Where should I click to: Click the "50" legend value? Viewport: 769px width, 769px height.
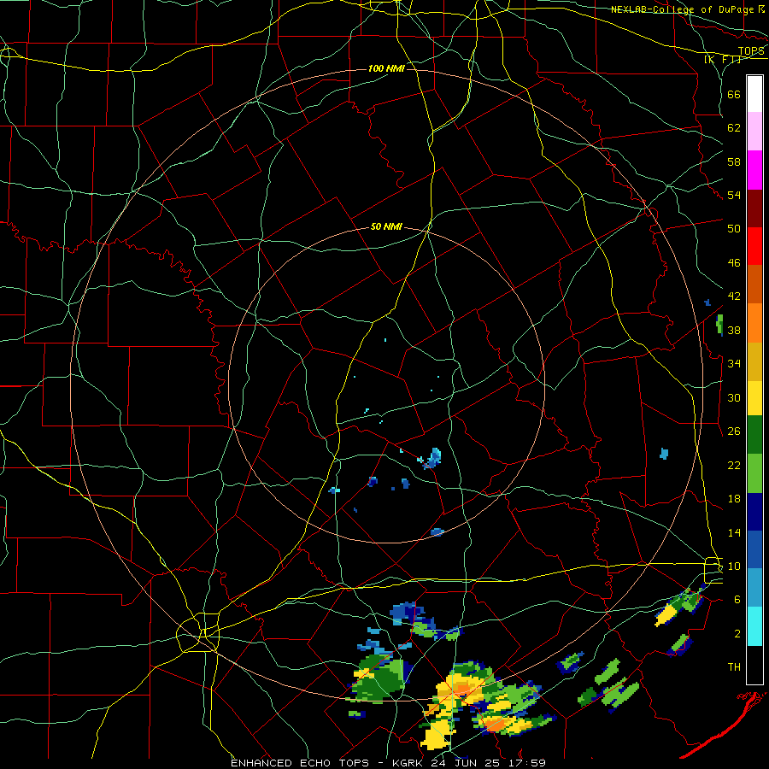pos(734,228)
